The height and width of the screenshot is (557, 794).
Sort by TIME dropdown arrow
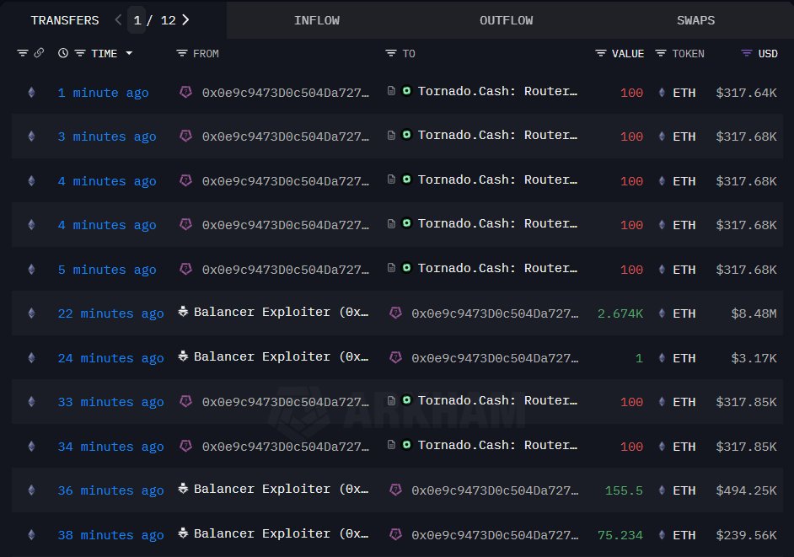point(129,52)
